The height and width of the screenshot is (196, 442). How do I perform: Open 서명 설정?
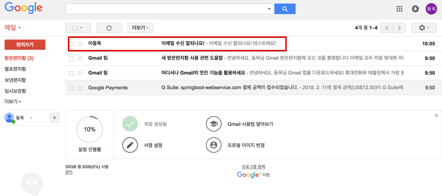[x=153, y=145]
